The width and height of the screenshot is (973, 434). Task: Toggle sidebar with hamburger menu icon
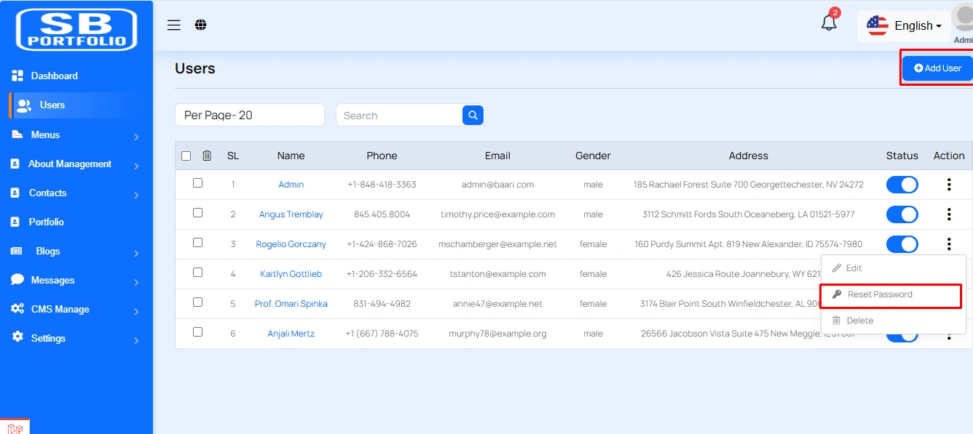coord(174,25)
